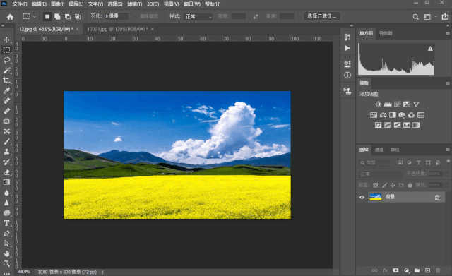Hide the 背景 layer with eye icon
This screenshot has height=276, width=452.
point(362,198)
